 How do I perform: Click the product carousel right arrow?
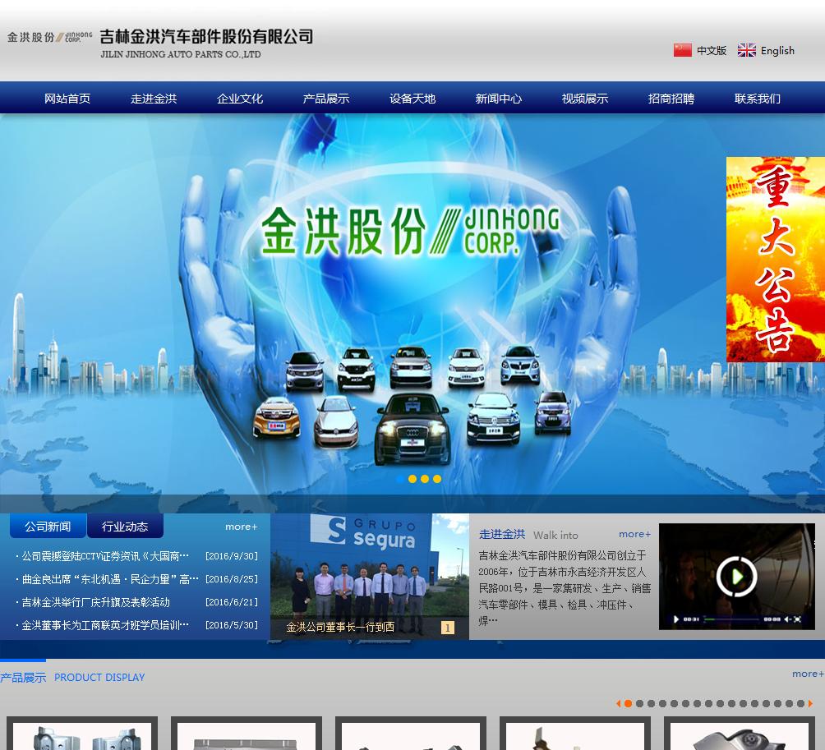[811, 703]
